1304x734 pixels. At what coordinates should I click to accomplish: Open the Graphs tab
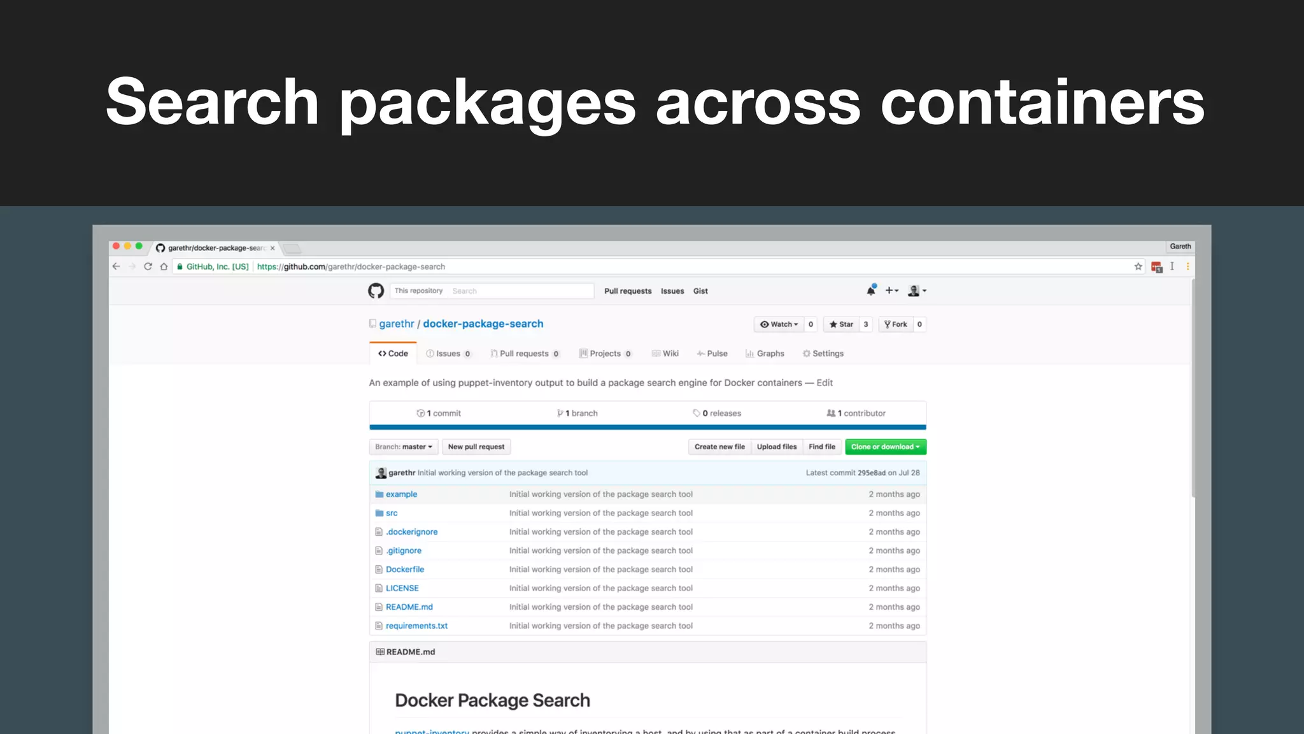(765, 354)
